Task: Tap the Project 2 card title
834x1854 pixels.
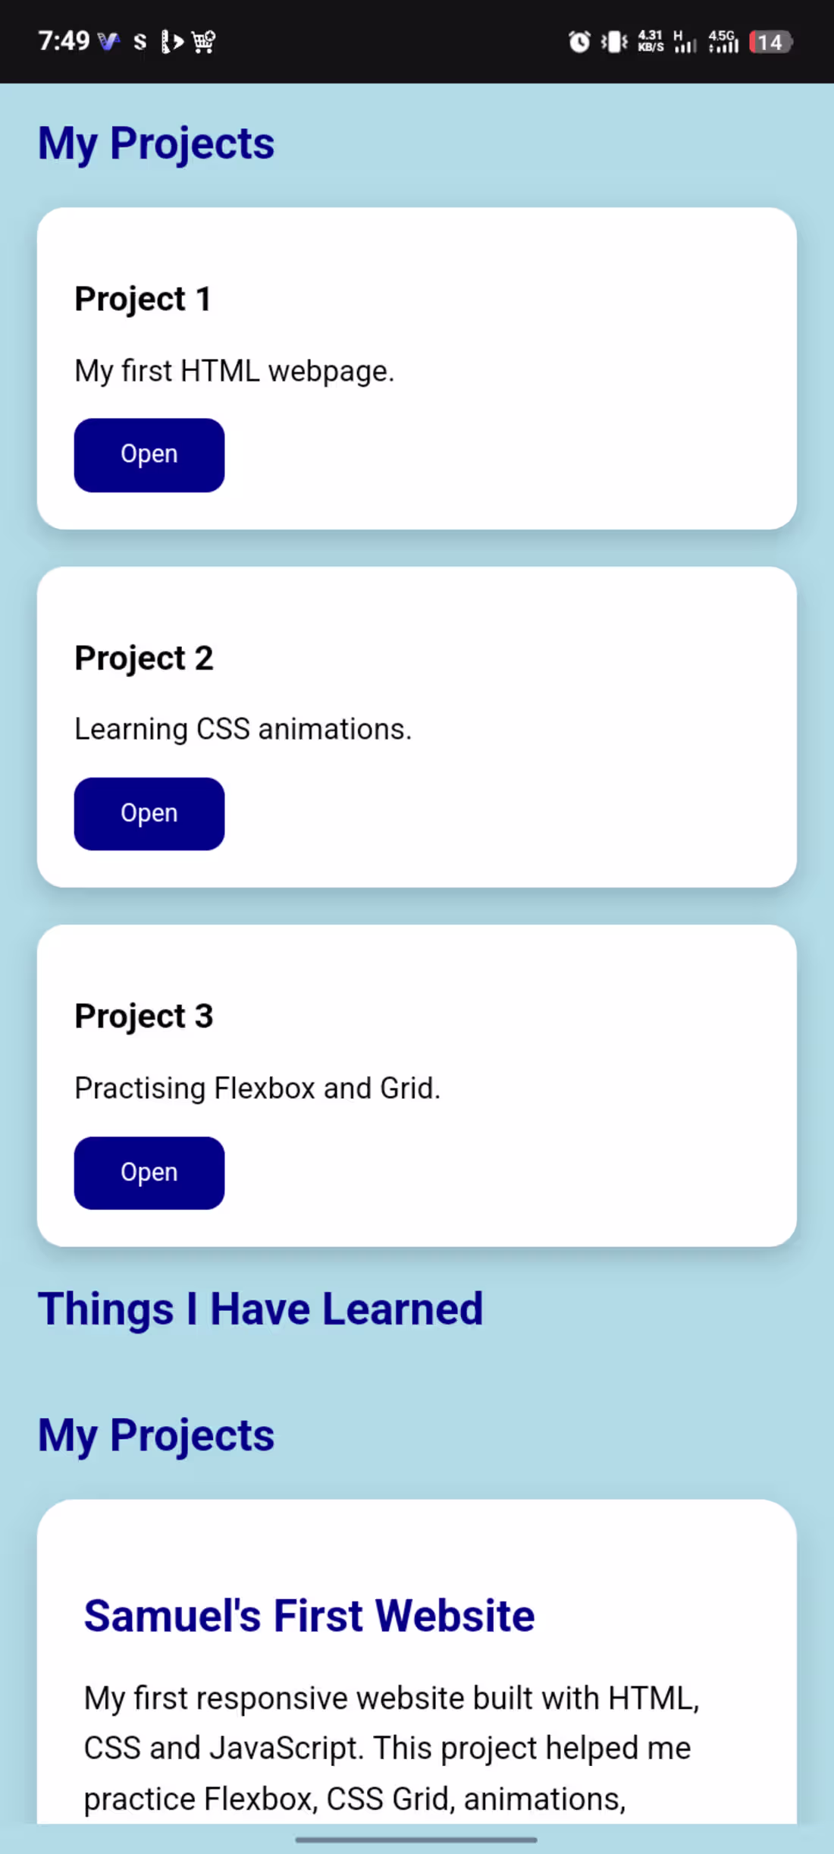Action: (x=144, y=658)
